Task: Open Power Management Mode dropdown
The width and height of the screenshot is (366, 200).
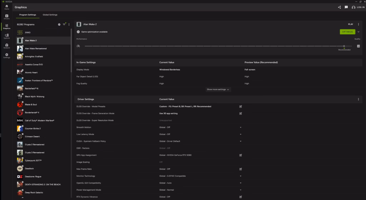Action: pyautogui.click(x=241, y=190)
